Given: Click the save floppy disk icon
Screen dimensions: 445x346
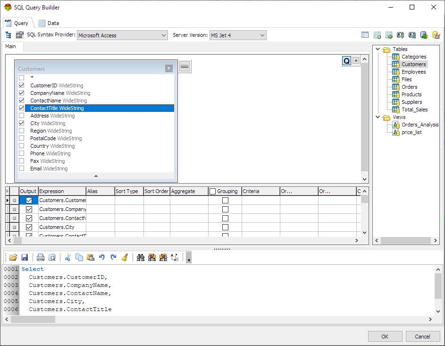Looking at the screenshot, I should pos(25,257).
